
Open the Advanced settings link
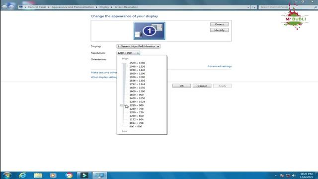point(220,66)
